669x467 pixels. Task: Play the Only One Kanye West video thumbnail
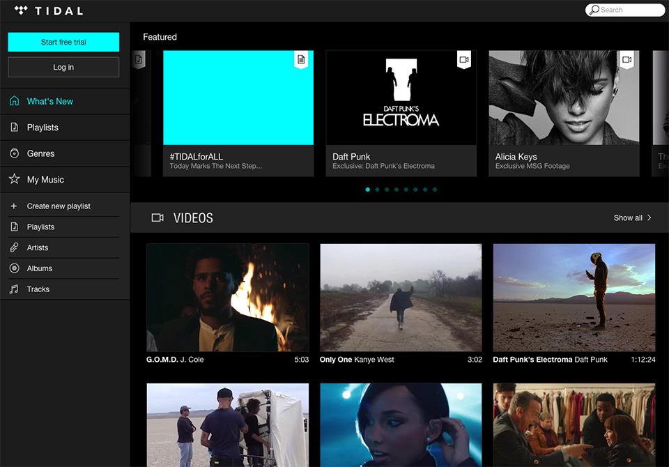(x=401, y=298)
